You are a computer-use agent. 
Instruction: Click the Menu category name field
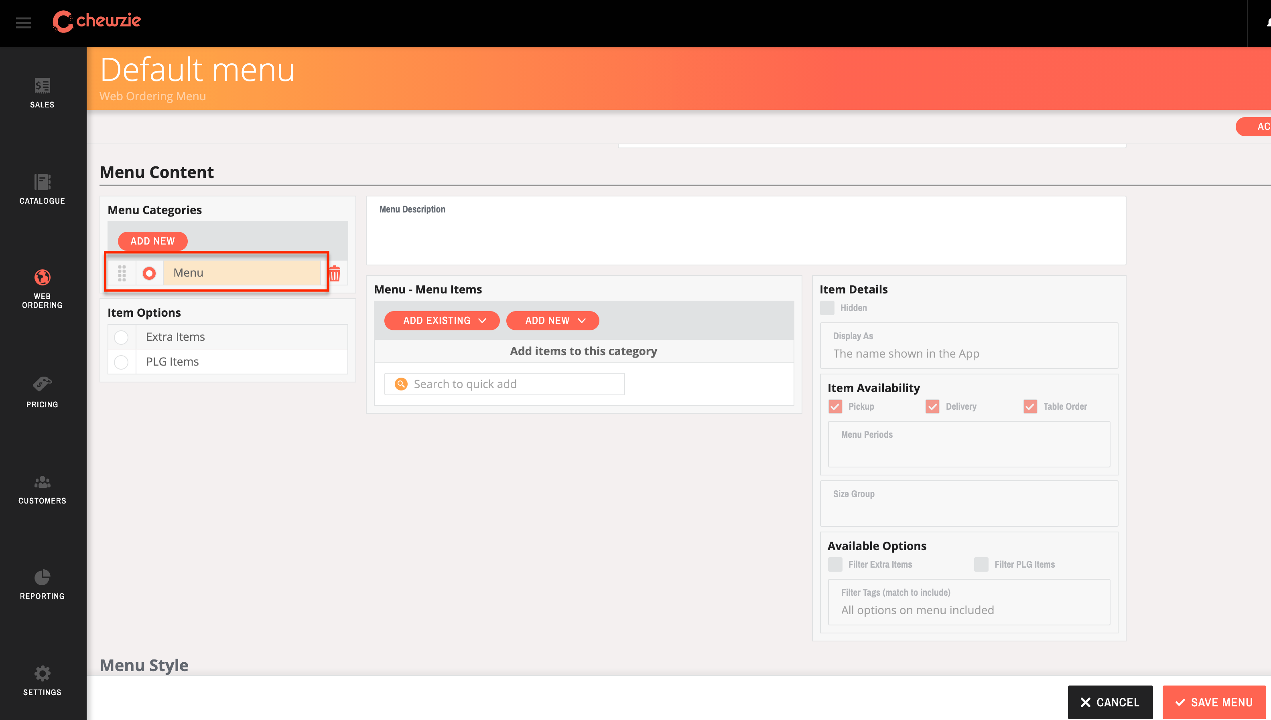(x=242, y=273)
